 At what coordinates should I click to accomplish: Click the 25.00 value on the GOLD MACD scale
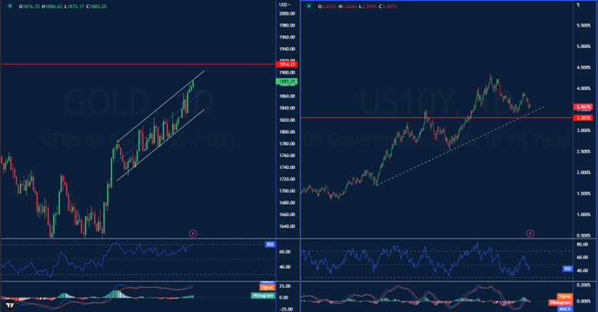[285, 286]
